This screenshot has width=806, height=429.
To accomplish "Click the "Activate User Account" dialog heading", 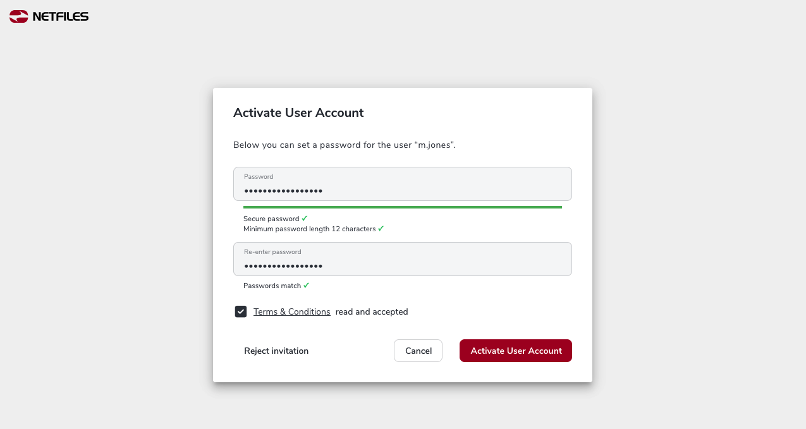I will coord(298,113).
